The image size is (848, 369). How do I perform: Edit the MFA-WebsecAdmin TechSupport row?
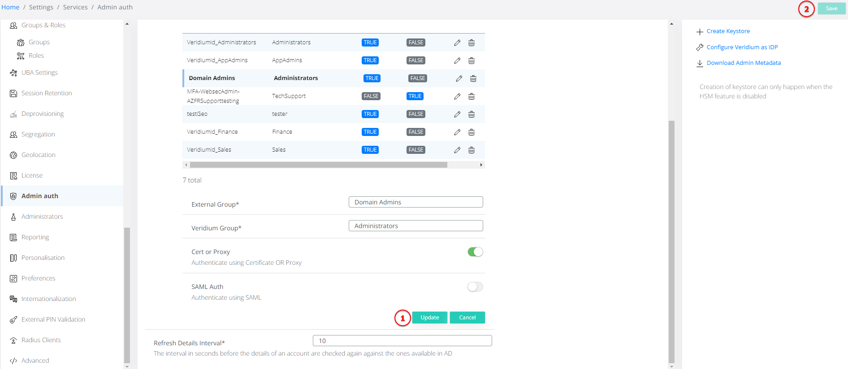click(x=457, y=96)
